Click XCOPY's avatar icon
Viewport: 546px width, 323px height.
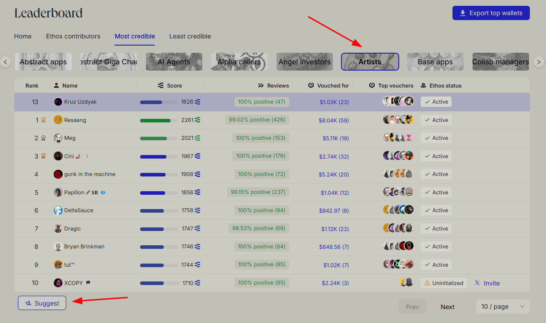pyautogui.click(x=58, y=283)
